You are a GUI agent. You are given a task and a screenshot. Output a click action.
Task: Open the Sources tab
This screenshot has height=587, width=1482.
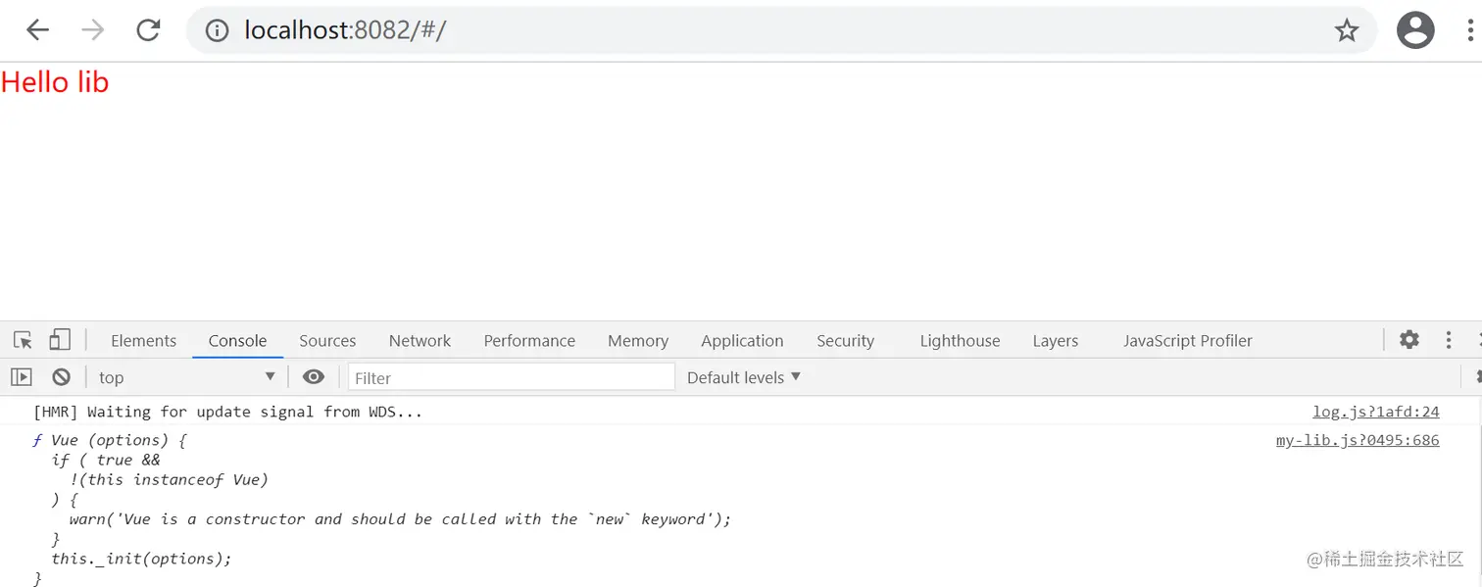pos(327,341)
